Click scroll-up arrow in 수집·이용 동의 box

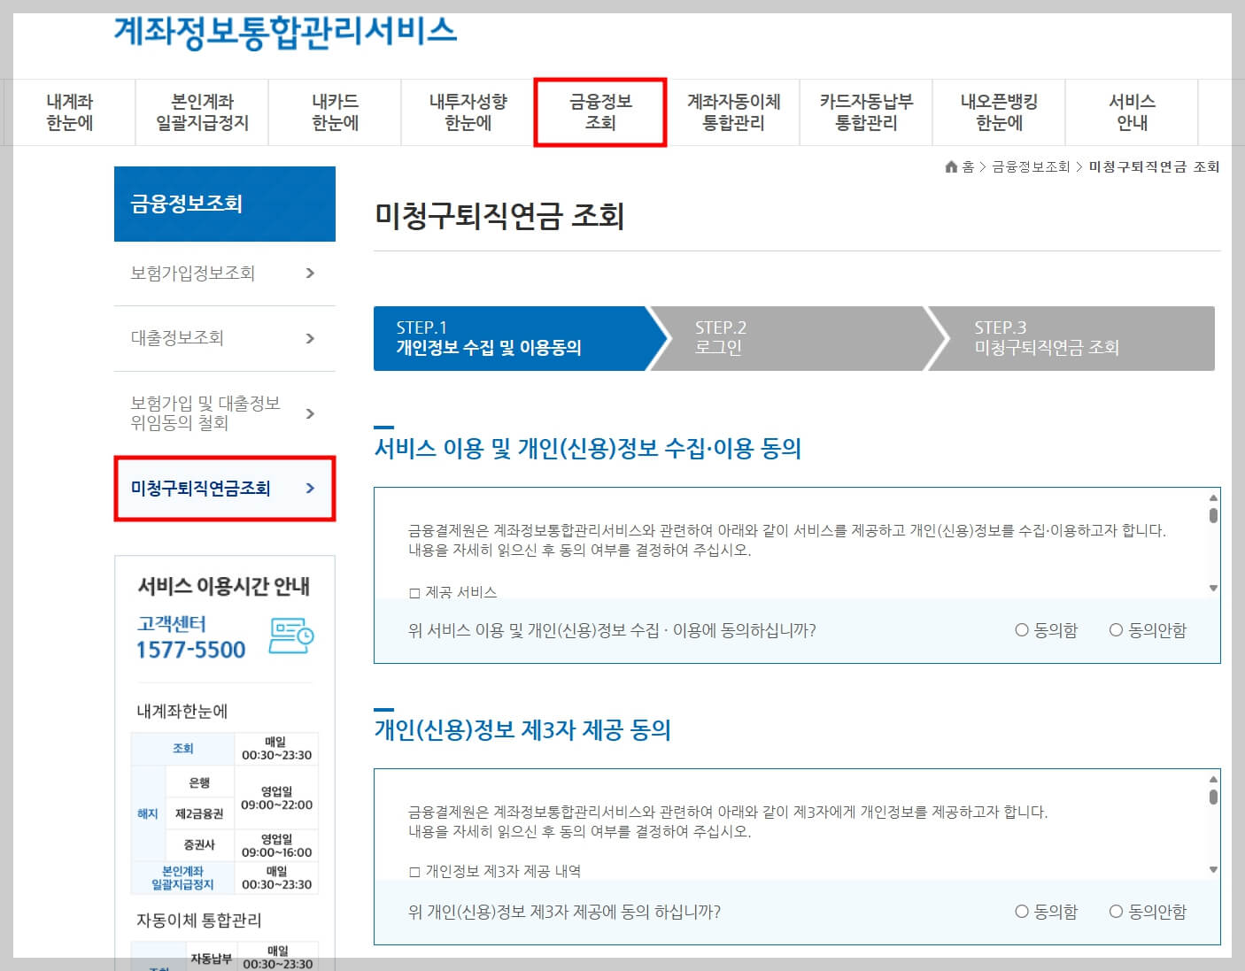[1213, 497]
